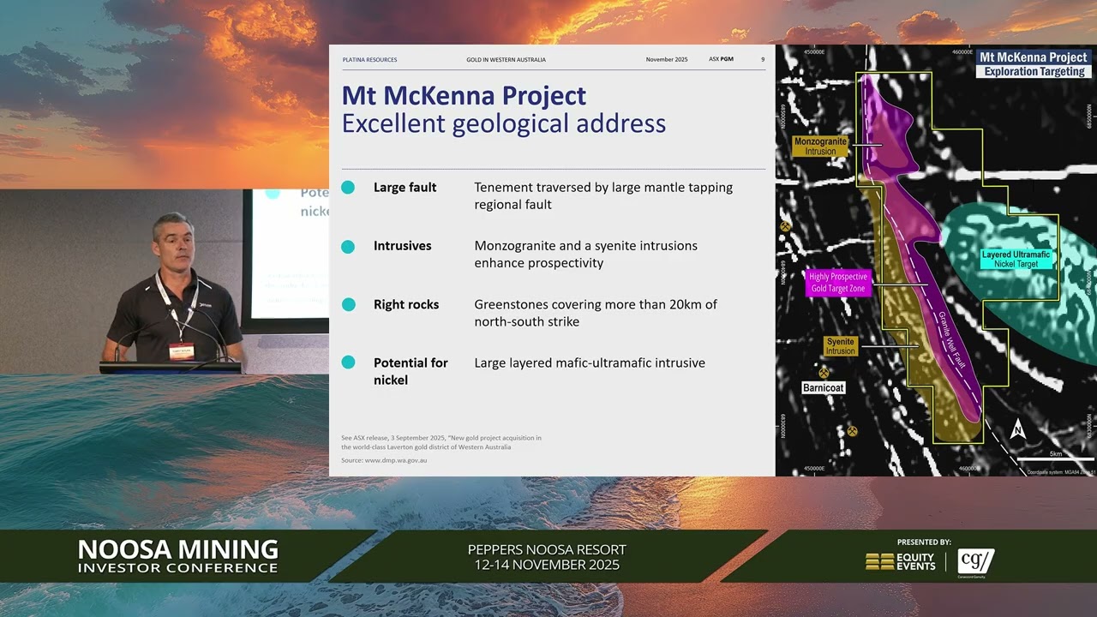Click the cg/ Canaccord Genuity logo
Viewport: 1097px width, 617px height.
tap(976, 563)
